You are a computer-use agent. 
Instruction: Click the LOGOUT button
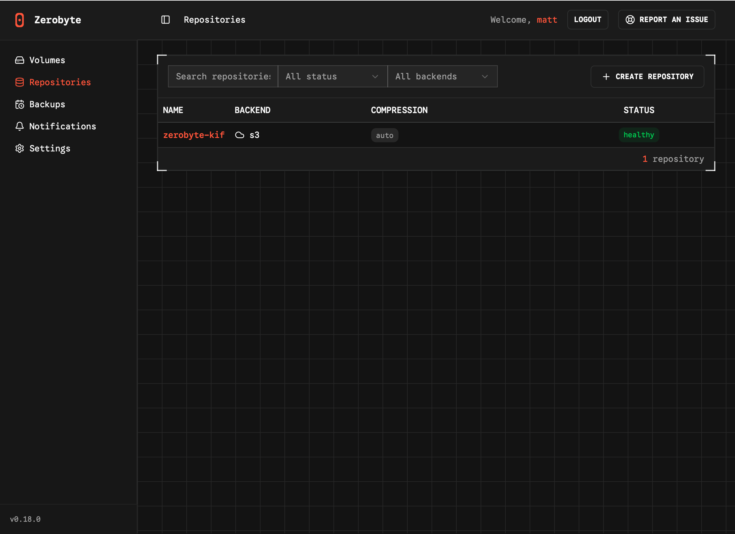point(588,19)
